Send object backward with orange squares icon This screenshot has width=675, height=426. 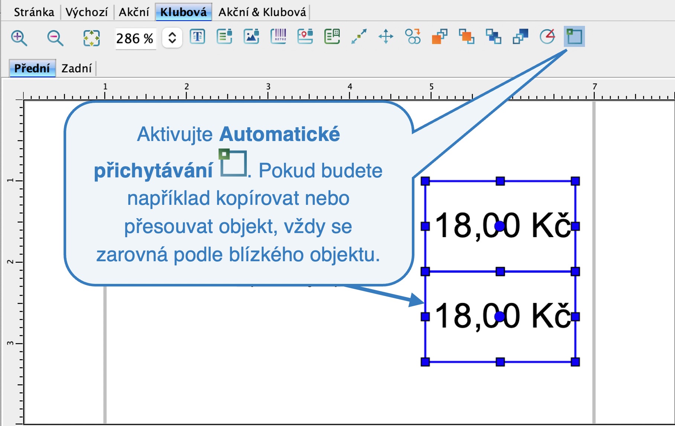coord(466,37)
